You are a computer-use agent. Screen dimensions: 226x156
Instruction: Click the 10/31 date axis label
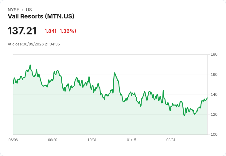92,140
